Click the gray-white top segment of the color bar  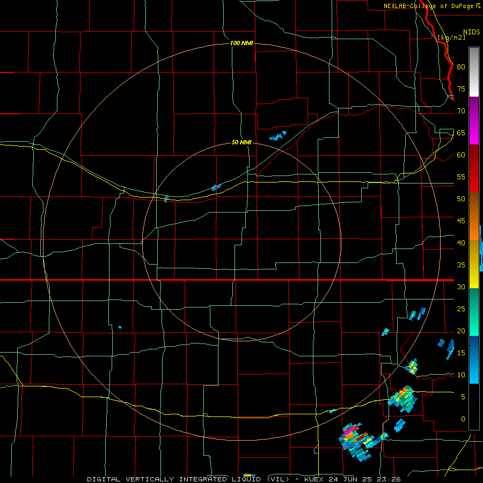tap(474, 72)
